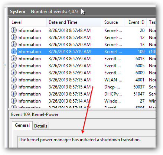The image size is (163, 155).
Task: Click the information icon in the selected Event 109 row
Action: [x=14, y=51]
